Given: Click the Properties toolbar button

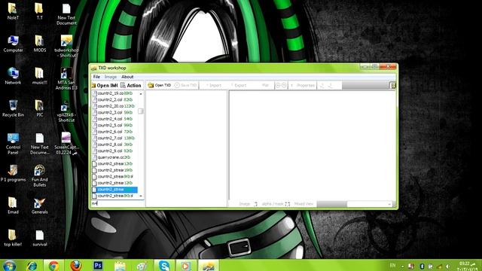Looking at the screenshot, I should (303, 85).
